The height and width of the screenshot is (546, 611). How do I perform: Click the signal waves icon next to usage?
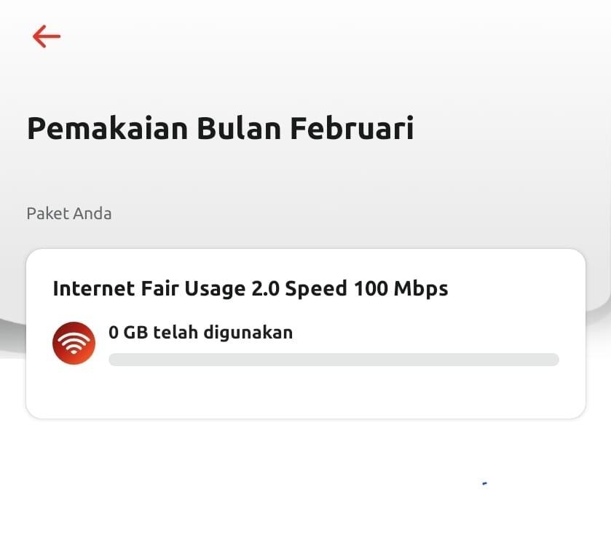[x=74, y=342]
